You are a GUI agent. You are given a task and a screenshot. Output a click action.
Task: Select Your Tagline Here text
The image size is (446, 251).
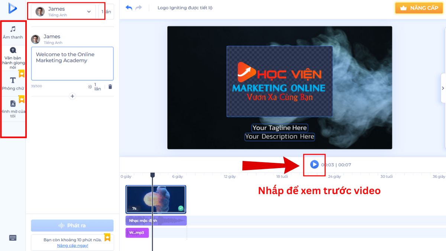point(279,128)
